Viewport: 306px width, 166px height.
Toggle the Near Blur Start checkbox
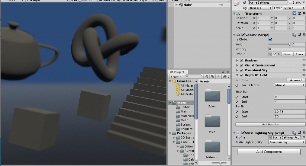[237, 97]
